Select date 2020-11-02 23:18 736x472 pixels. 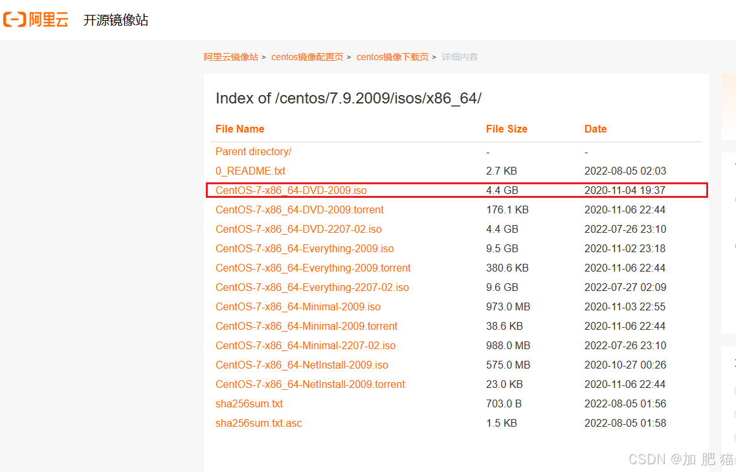[x=625, y=249]
